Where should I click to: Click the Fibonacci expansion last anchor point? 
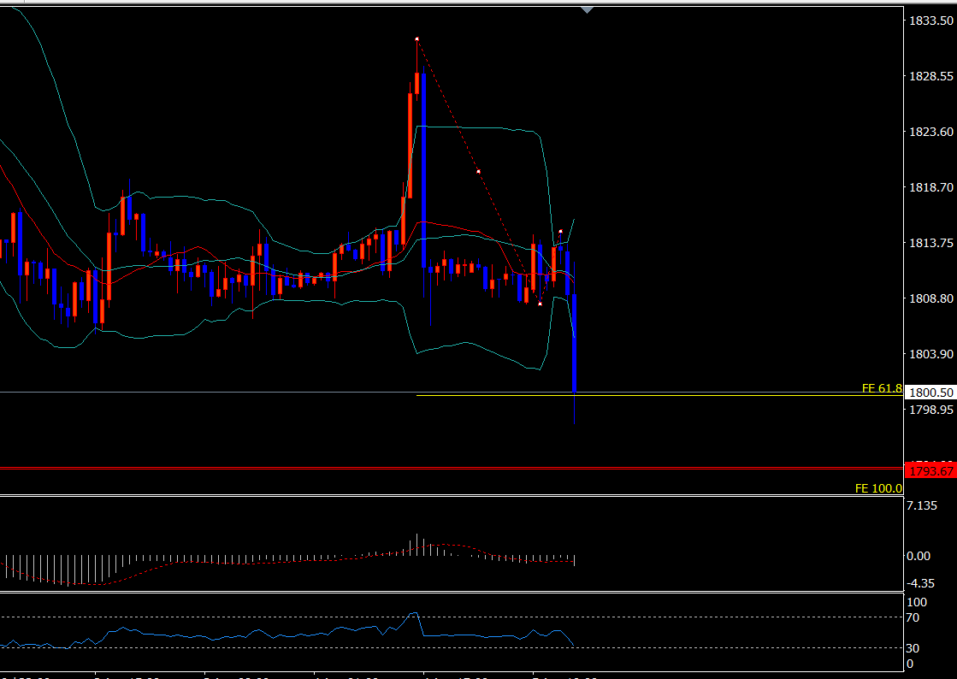click(x=560, y=232)
